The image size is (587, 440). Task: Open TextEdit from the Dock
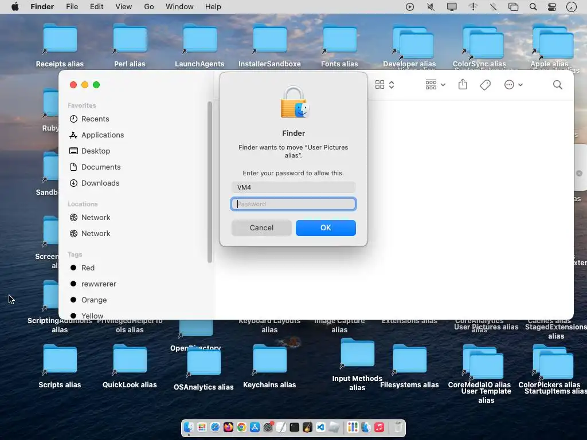coord(281,427)
